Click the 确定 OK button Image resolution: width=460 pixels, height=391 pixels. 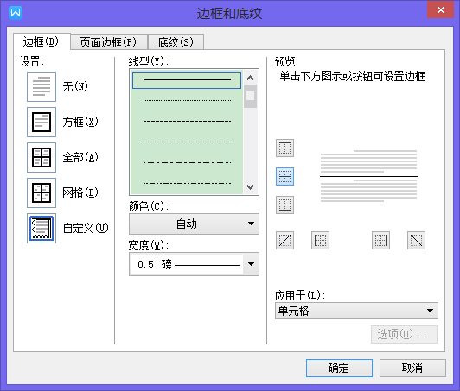pyautogui.click(x=339, y=369)
